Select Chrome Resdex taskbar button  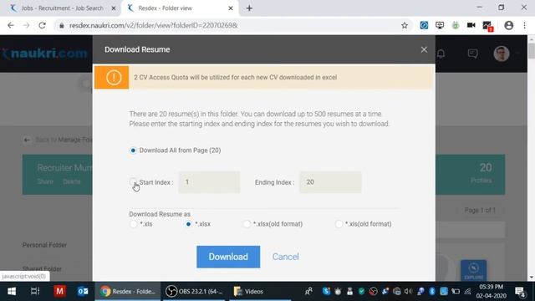128,291
